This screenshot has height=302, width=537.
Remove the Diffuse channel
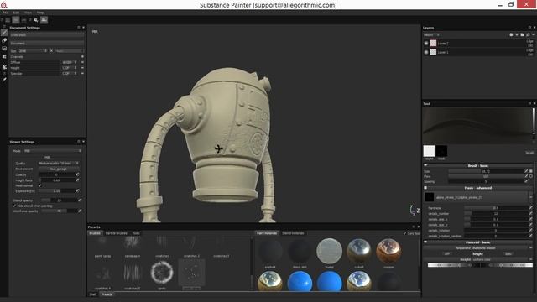(82, 62)
